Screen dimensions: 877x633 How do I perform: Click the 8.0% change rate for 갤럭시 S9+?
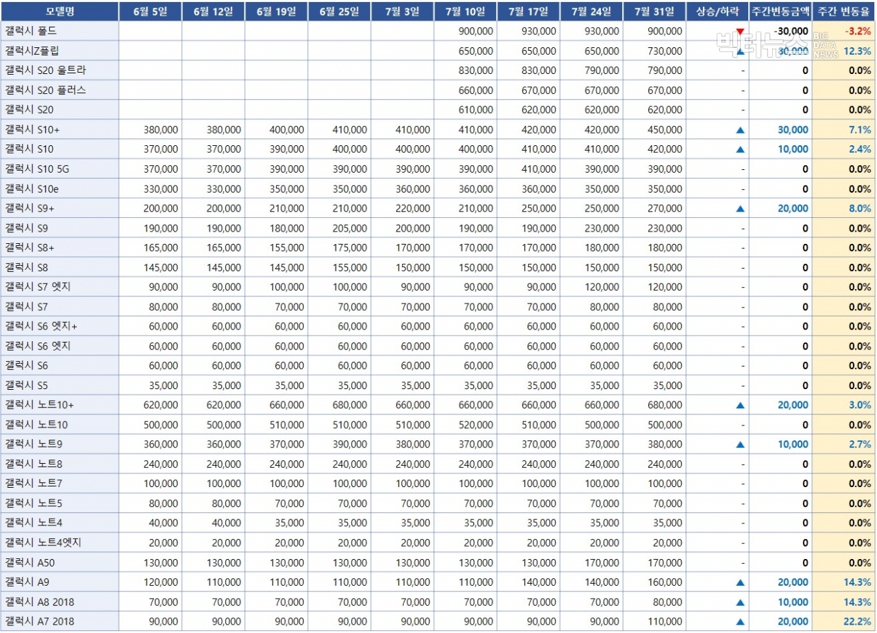pos(860,208)
